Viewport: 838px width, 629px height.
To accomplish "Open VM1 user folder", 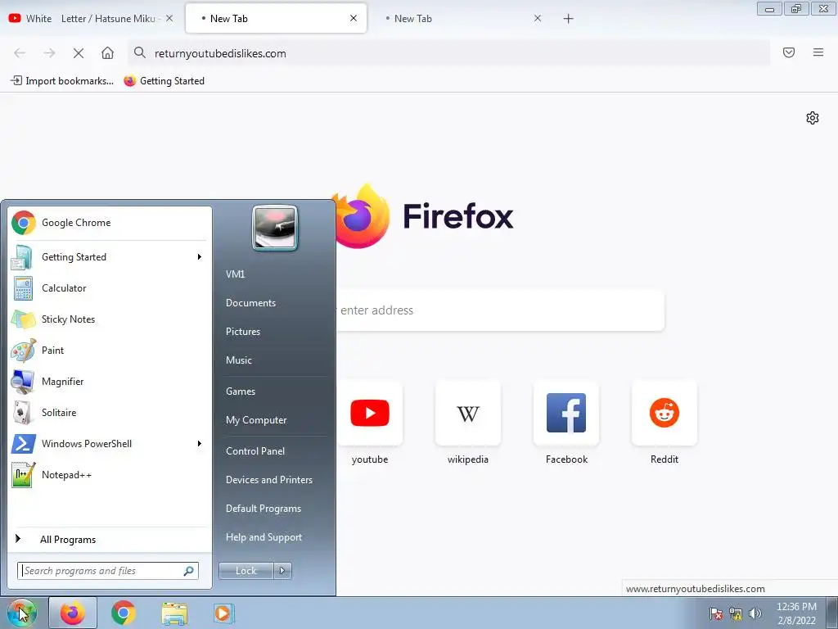I will coord(235,274).
